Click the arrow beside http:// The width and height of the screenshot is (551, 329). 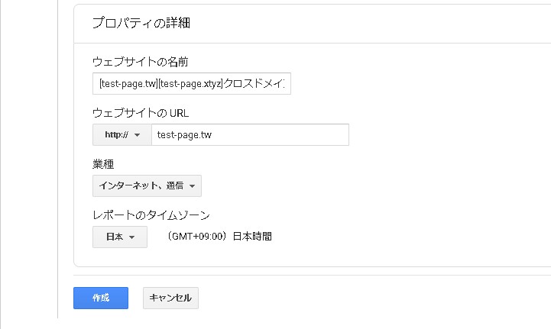point(138,135)
